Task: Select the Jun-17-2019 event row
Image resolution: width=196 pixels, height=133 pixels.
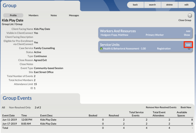Action: (98, 124)
